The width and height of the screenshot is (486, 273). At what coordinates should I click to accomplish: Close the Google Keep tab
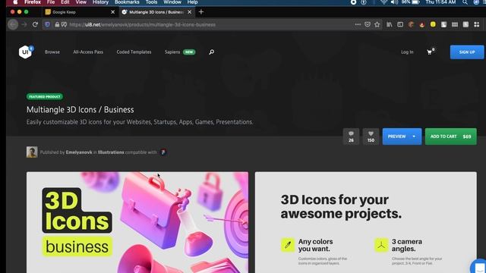point(113,12)
